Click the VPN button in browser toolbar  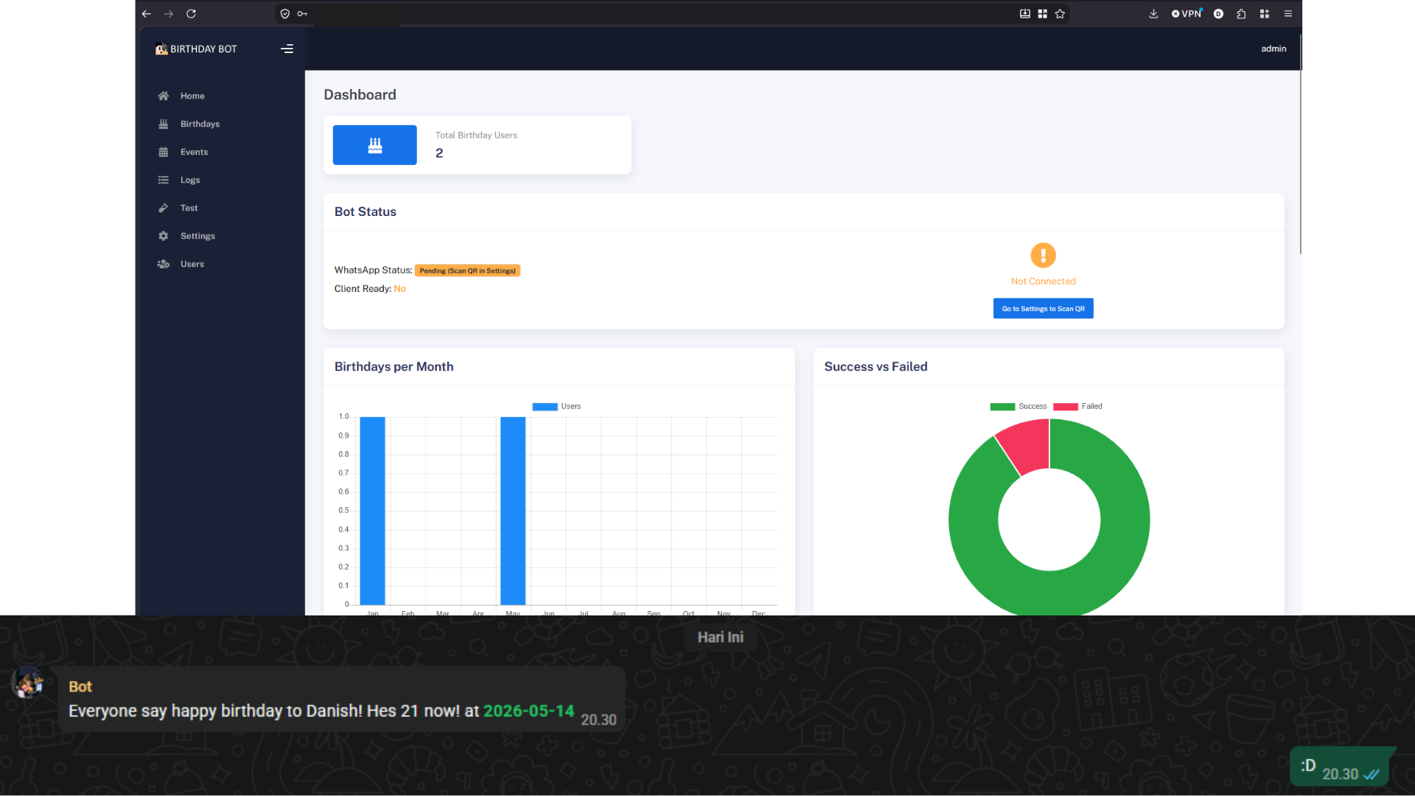(x=1187, y=14)
